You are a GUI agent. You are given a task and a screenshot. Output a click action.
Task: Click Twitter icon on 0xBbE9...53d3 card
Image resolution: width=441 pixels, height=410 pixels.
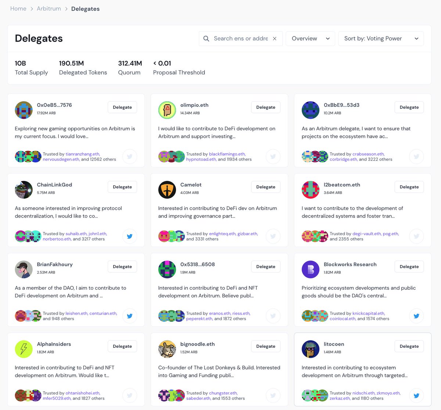click(416, 156)
